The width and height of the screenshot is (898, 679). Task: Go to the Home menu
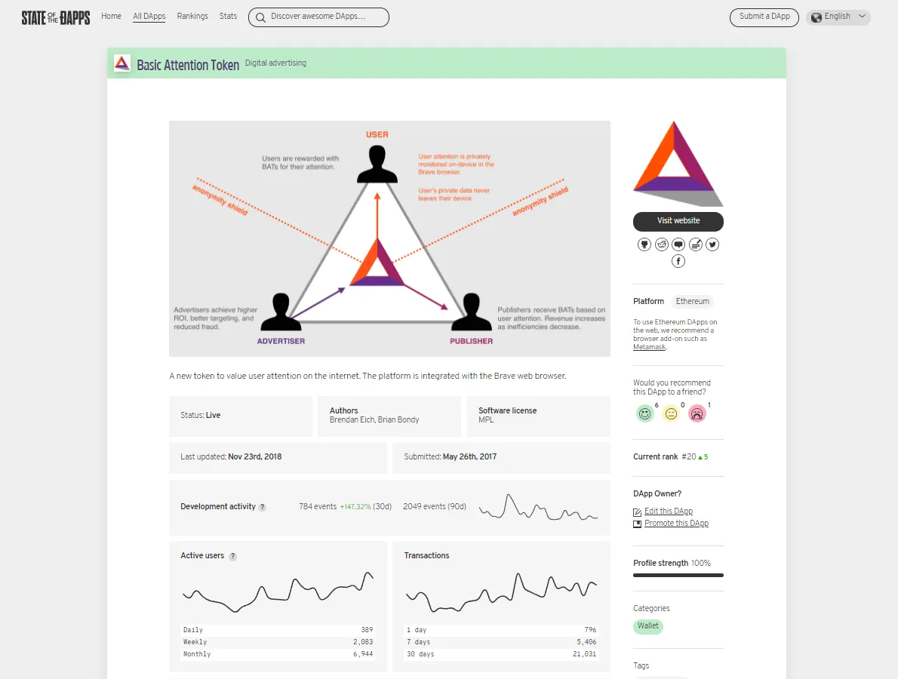tap(111, 16)
